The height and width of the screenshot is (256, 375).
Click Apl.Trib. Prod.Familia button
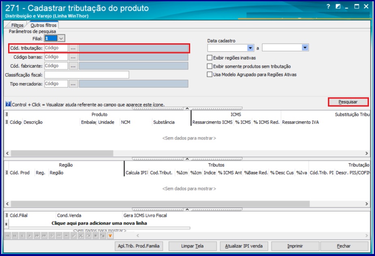point(139,246)
